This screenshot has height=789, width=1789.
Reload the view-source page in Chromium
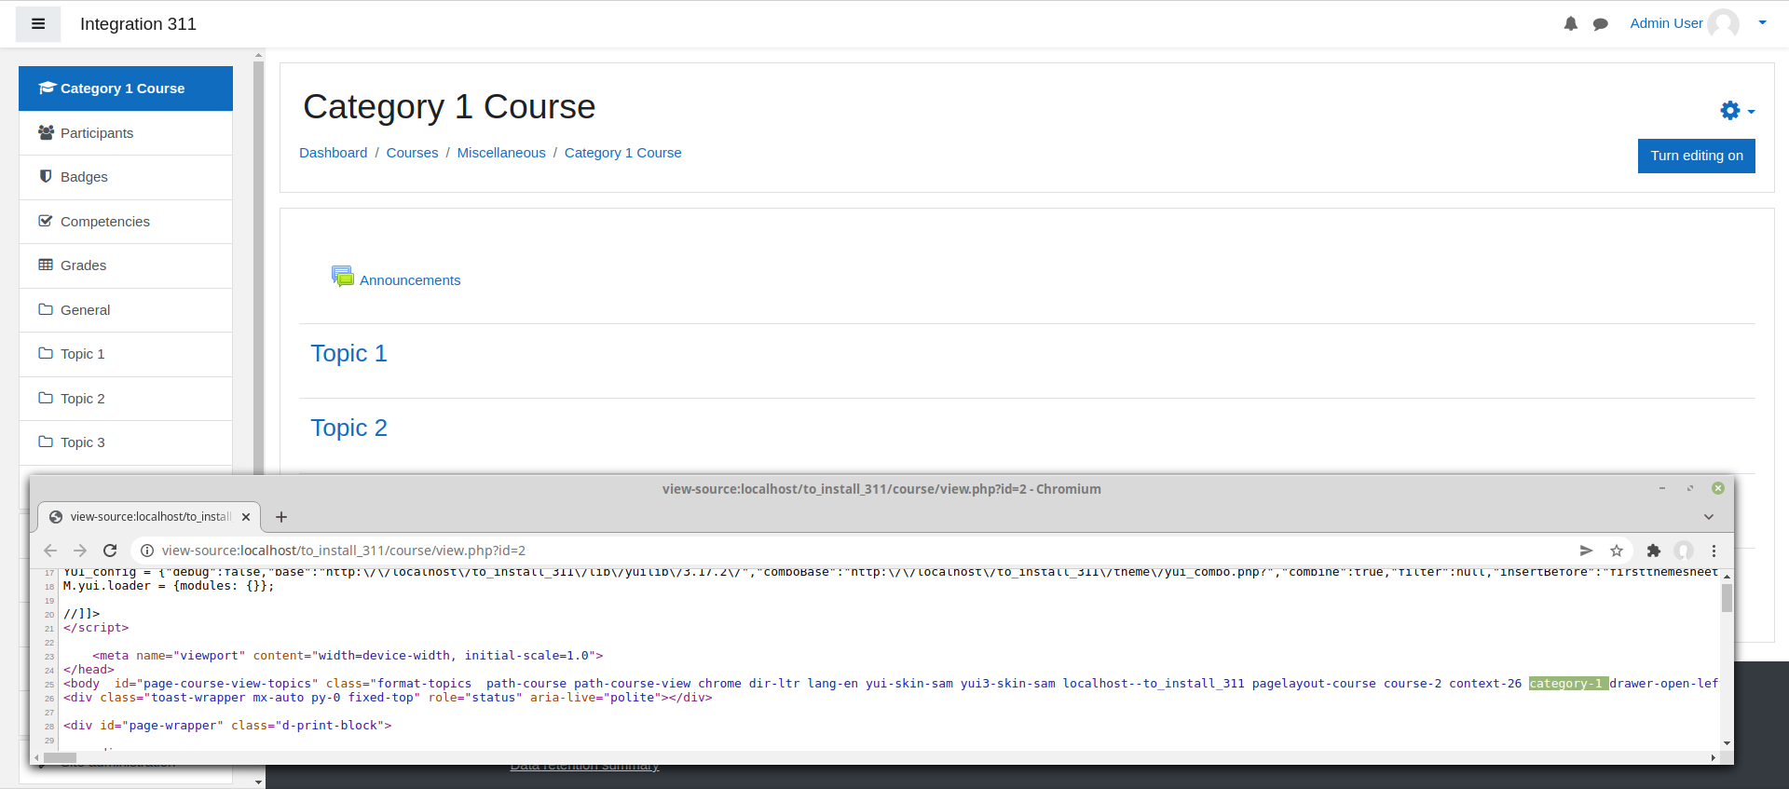(110, 551)
